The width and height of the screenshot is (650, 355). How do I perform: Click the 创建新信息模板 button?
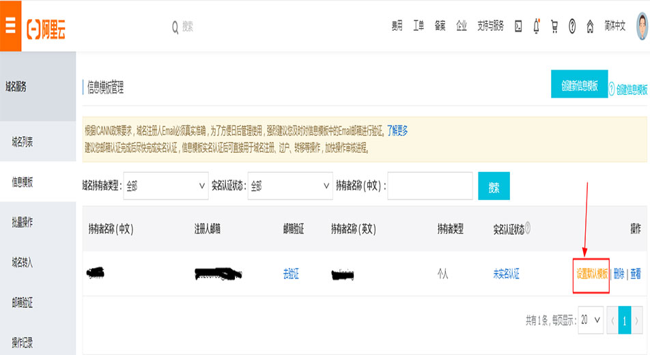point(579,85)
